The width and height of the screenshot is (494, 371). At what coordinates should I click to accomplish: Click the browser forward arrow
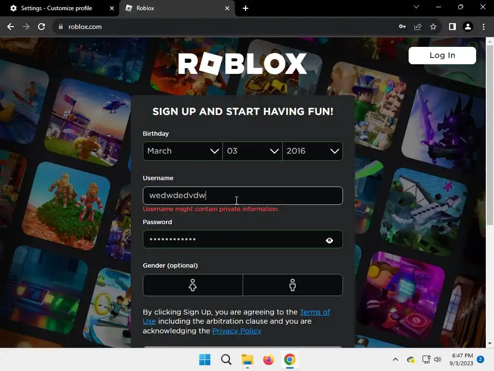[26, 27]
